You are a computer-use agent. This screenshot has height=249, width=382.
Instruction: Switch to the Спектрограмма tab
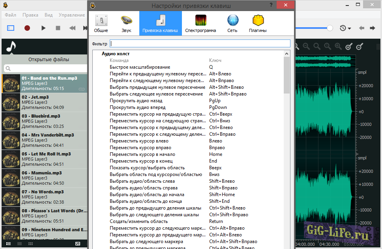click(200, 23)
